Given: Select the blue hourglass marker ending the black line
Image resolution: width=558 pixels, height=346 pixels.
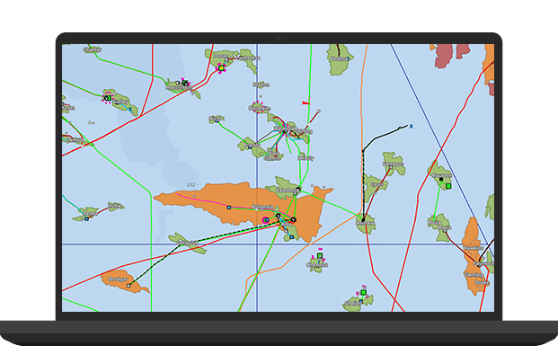Looking at the screenshot, I should tap(412, 126).
